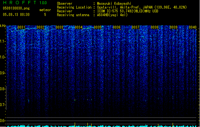Click the meteor count label
The width and height of the screenshot is (200, 127).
[45, 10]
